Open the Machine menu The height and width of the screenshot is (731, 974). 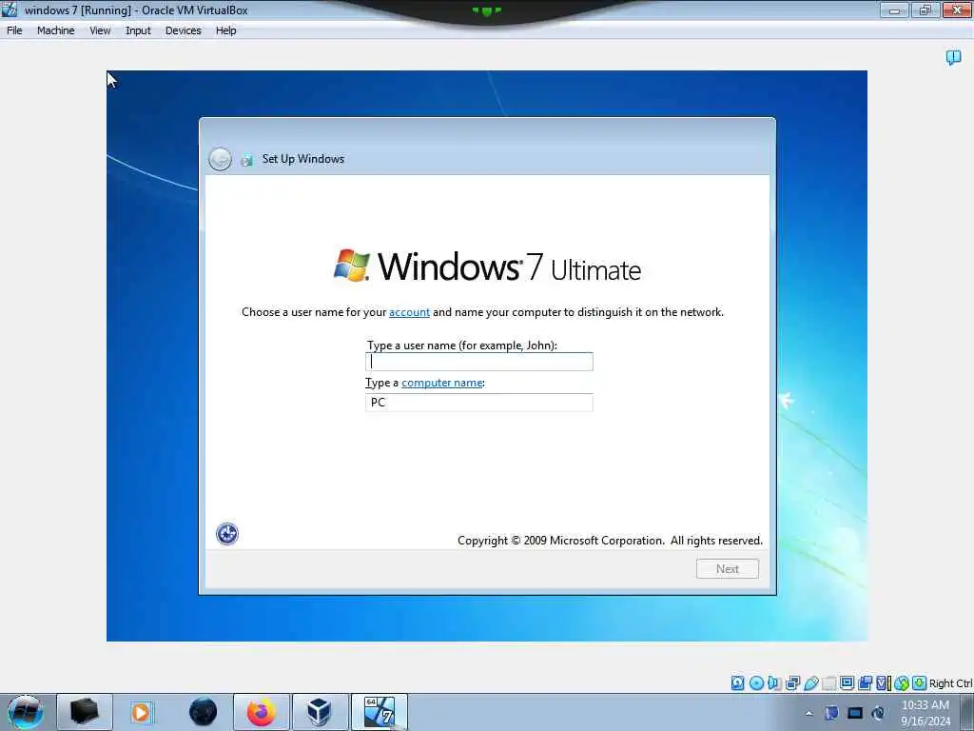point(55,30)
